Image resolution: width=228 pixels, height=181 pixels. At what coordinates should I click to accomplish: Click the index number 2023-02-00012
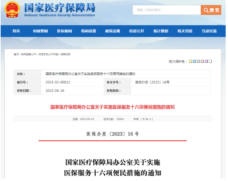click(x=58, y=82)
